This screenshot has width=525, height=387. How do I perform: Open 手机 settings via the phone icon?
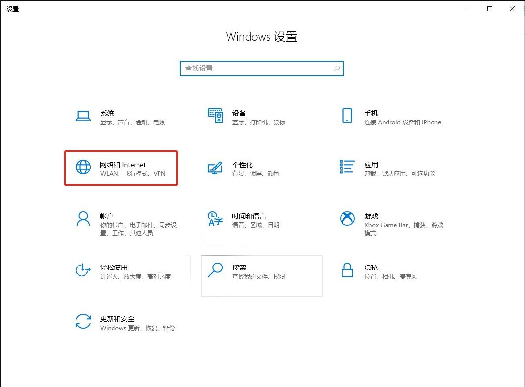pyautogui.click(x=347, y=116)
